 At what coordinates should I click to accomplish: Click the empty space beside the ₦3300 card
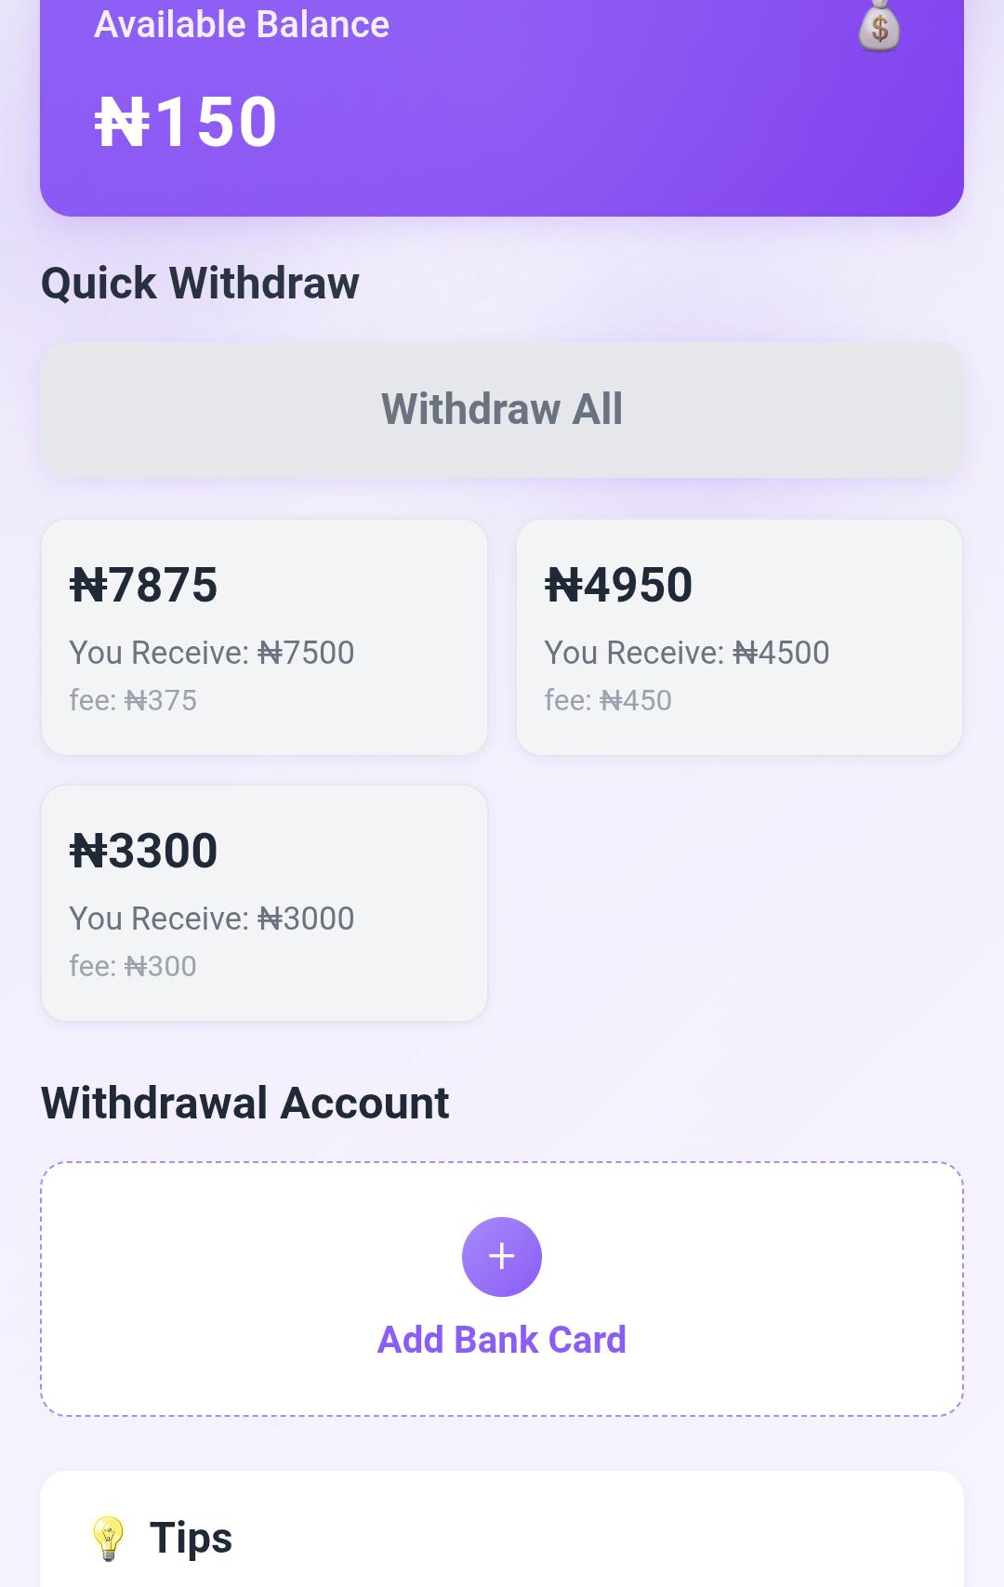(x=739, y=903)
